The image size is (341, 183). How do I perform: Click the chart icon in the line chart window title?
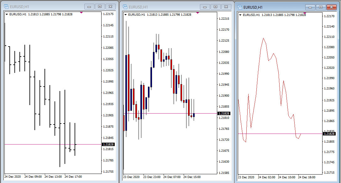click(x=240, y=7)
